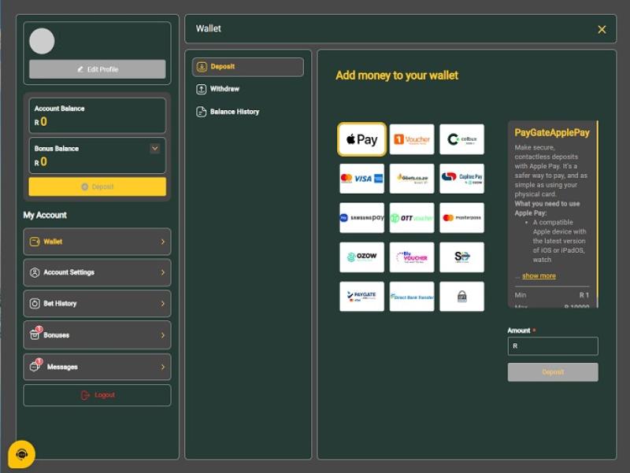
Task: Click the Edit Profile button
Action: click(x=98, y=69)
